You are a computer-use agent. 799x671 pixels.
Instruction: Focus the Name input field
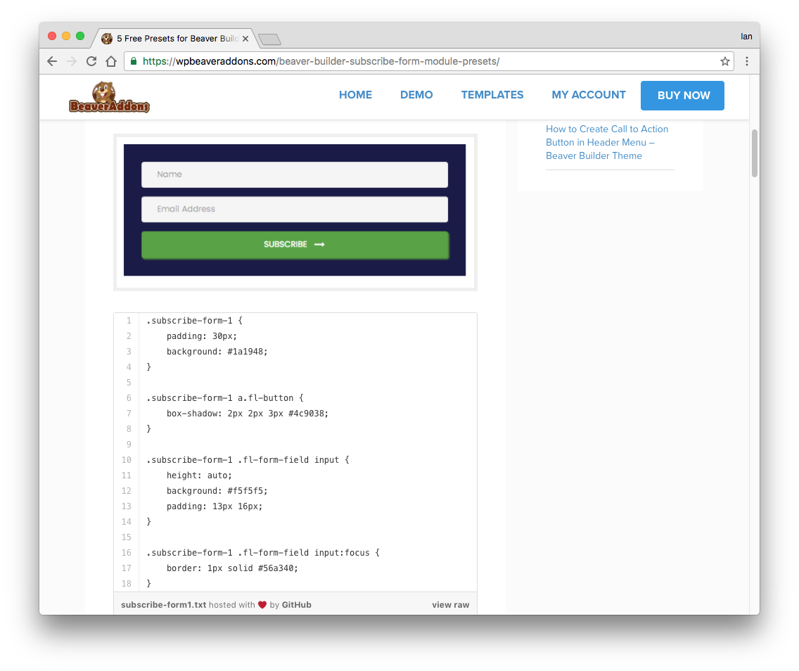point(295,174)
